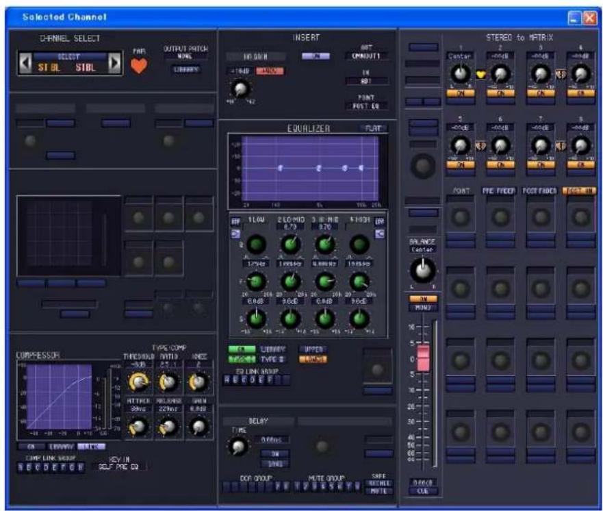Screen dimensions: 603x511
Task: Toggle the orange ON button above MONO
Action: click(423, 299)
